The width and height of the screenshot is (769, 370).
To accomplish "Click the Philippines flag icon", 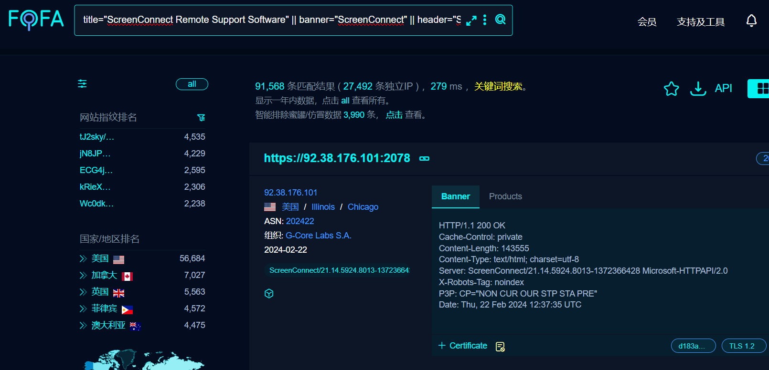I will click(x=127, y=310).
